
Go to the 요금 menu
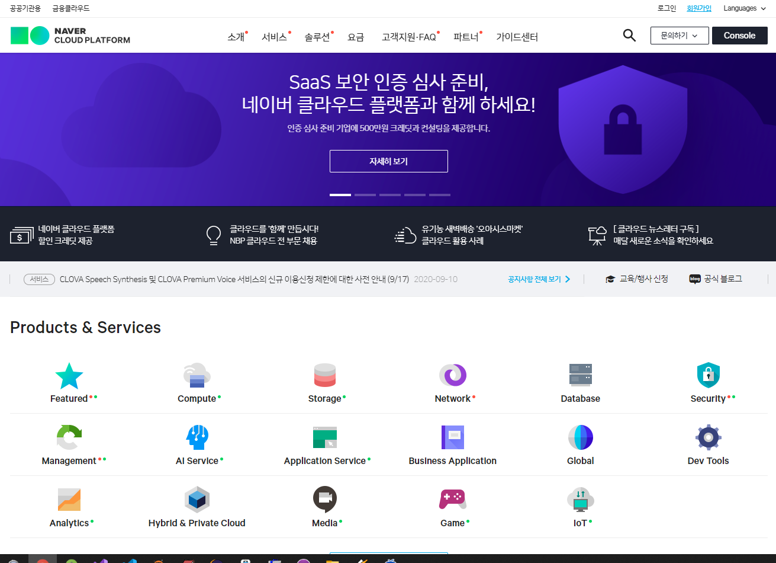coord(356,37)
